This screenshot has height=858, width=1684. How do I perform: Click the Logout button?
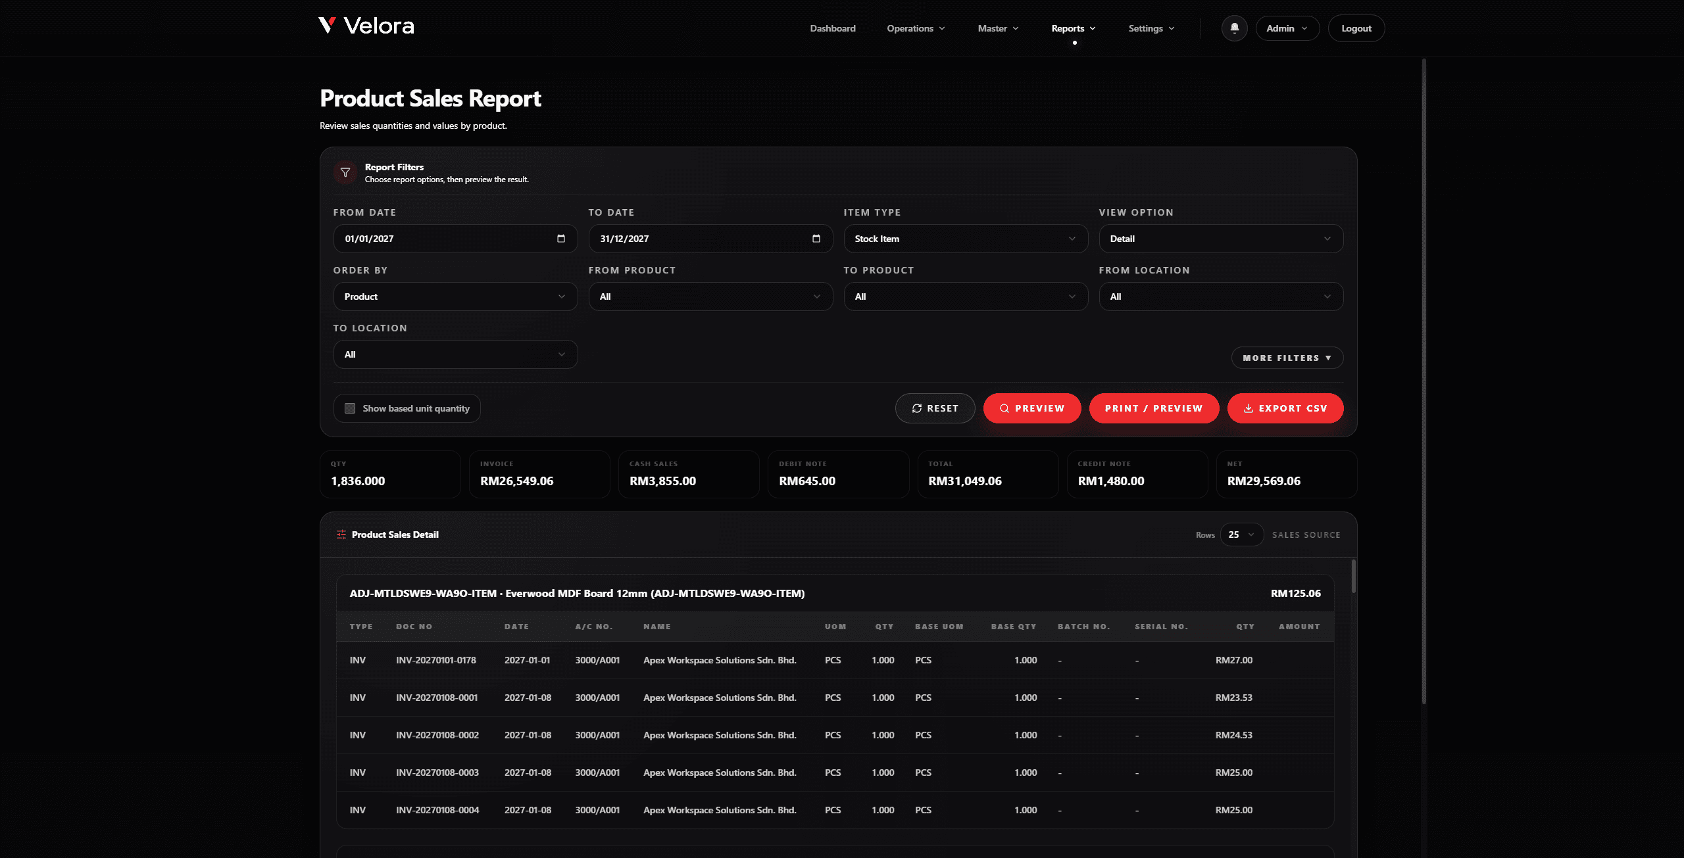tap(1356, 28)
